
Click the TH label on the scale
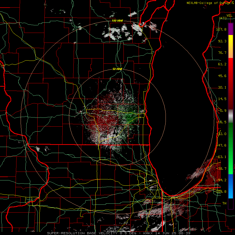(224, 203)
